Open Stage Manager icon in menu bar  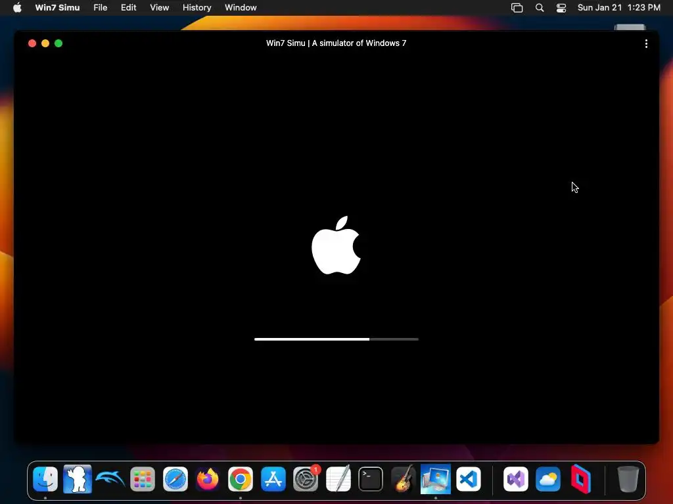pyautogui.click(x=517, y=8)
